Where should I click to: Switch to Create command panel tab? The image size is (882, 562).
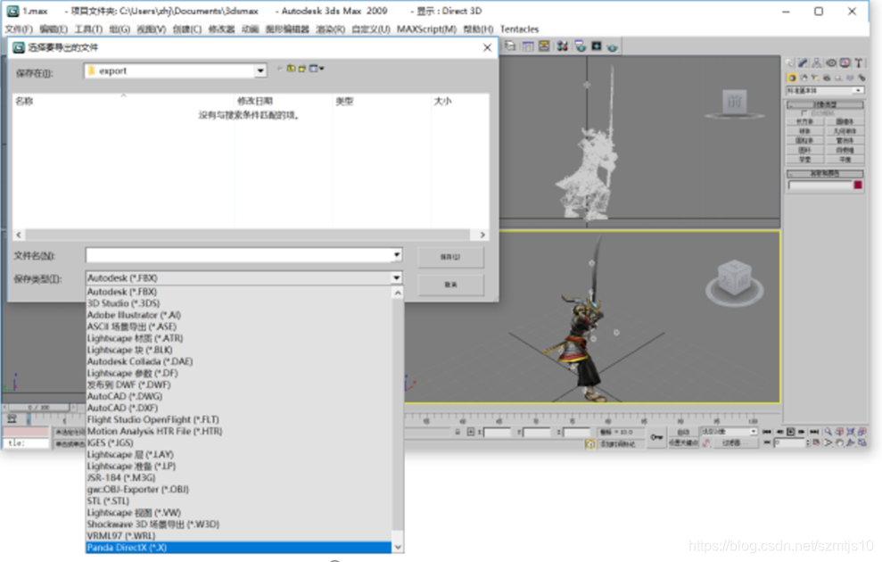[790, 63]
